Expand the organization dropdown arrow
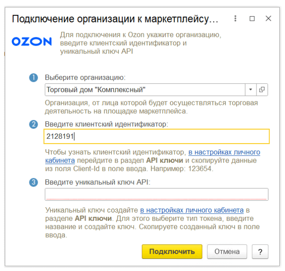Screen dimensions: 285x271 (250, 90)
